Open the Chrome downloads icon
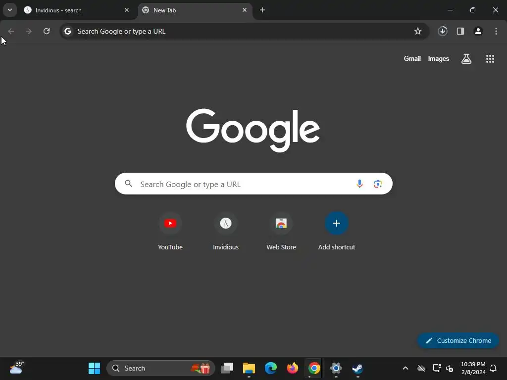 (x=442, y=31)
